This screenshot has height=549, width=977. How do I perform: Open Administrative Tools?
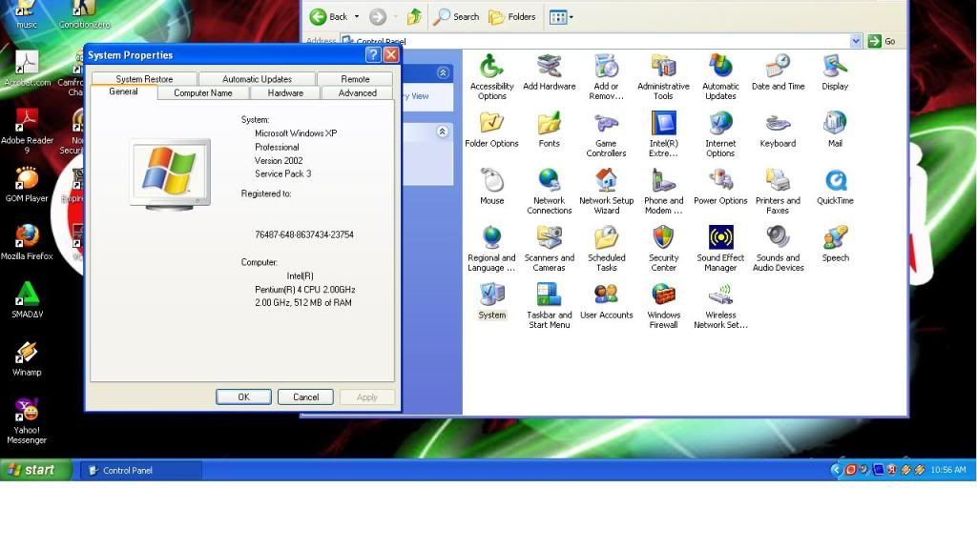[x=663, y=77]
